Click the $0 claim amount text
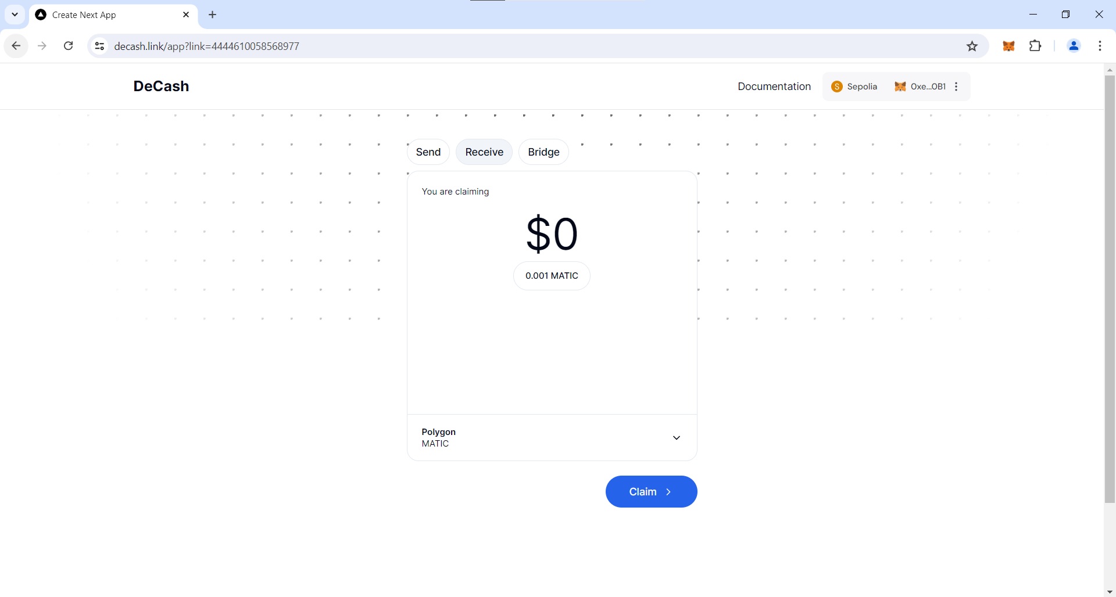 pos(552,234)
